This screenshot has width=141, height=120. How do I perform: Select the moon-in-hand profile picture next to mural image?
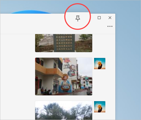click(100, 64)
